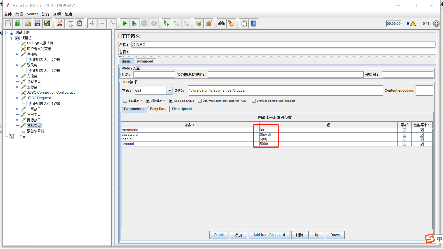
Task: Click the Copy icon in toolbar
Action: (70, 23)
